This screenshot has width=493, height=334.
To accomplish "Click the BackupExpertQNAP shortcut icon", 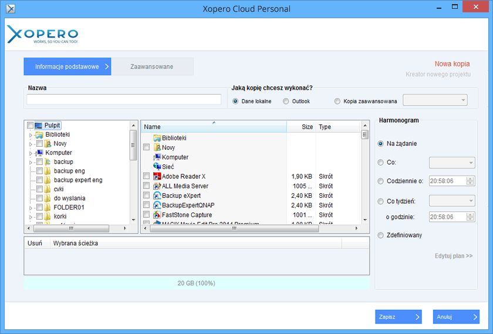I will point(157,205).
